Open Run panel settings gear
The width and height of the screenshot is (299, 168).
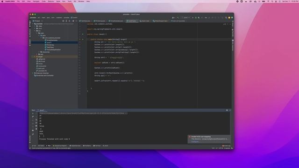[x=227, y=110]
